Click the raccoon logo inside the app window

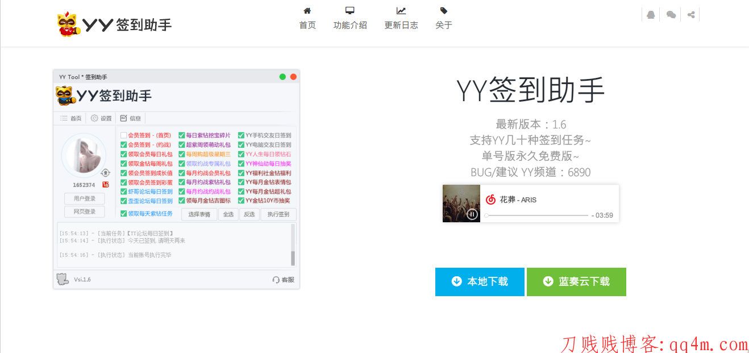(x=66, y=95)
